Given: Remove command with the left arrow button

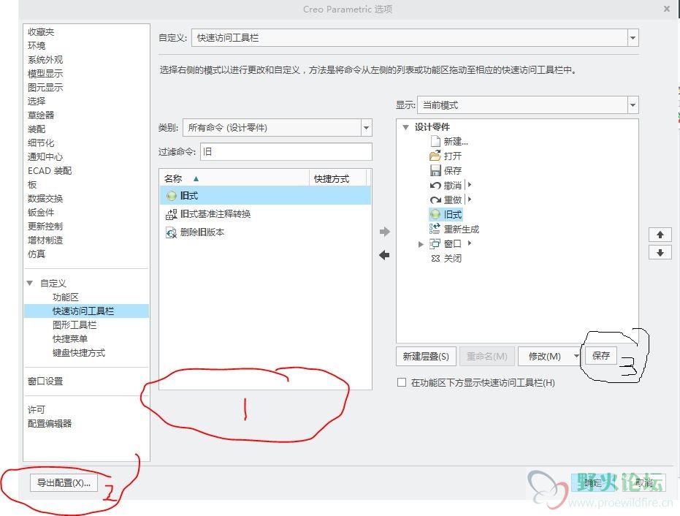Looking at the screenshot, I should (x=384, y=255).
